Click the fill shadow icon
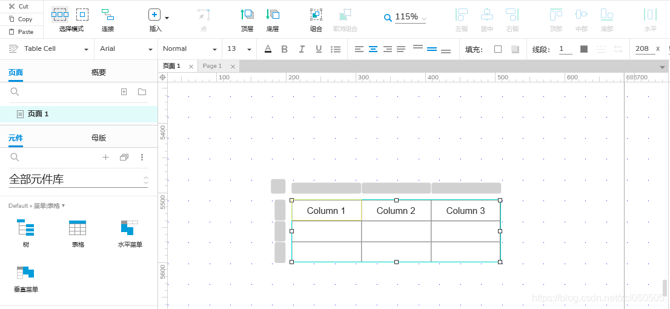Screen dimensions: 670x309 click(515, 49)
